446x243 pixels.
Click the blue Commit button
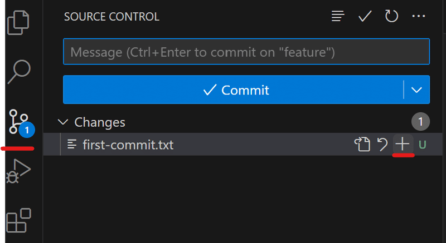coord(233,90)
